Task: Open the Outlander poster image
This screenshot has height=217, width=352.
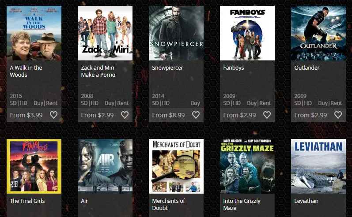Action: point(318,33)
